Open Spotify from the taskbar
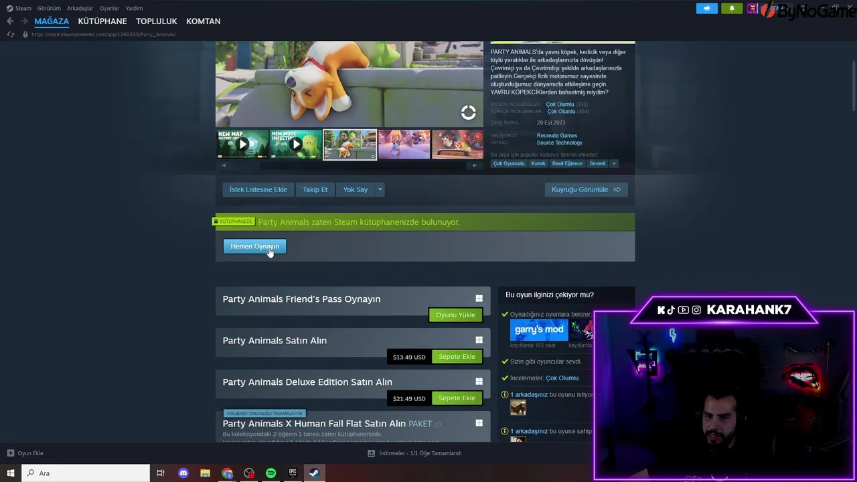Viewport: 857px width, 482px height. pos(270,473)
